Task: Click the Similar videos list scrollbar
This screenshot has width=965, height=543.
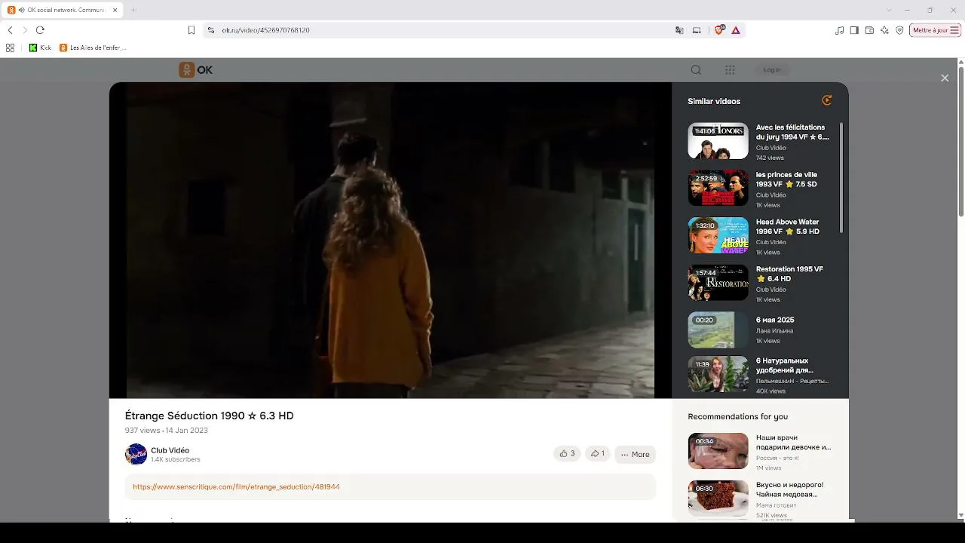Action: coord(841,177)
